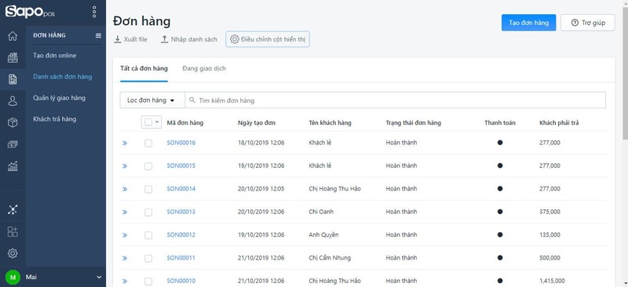This screenshot has width=628, height=287.
Task: Open the cash money icon in sidebar
Action: 13,144
